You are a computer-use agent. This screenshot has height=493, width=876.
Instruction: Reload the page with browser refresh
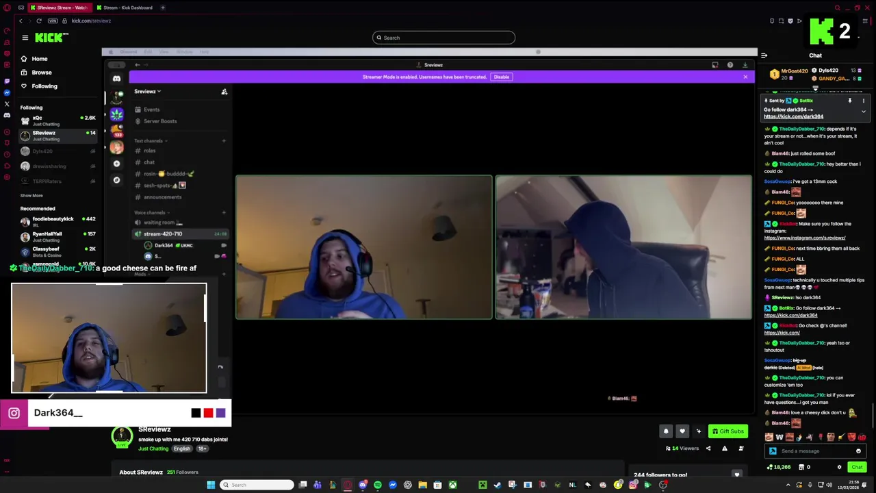tap(38, 21)
